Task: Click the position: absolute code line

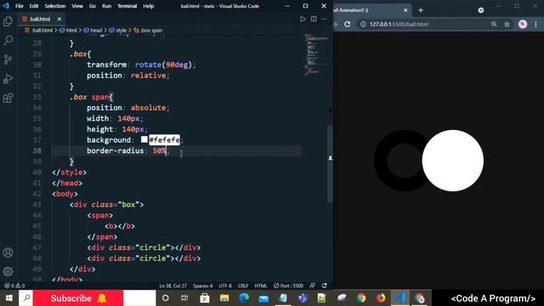Action: [x=128, y=108]
